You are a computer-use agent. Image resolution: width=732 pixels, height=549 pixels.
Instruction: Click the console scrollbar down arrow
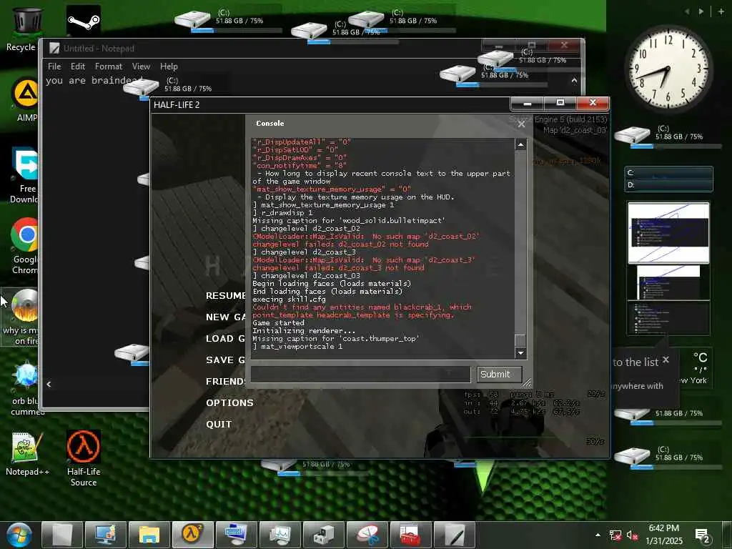pyautogui.click(x=520, y=353)
